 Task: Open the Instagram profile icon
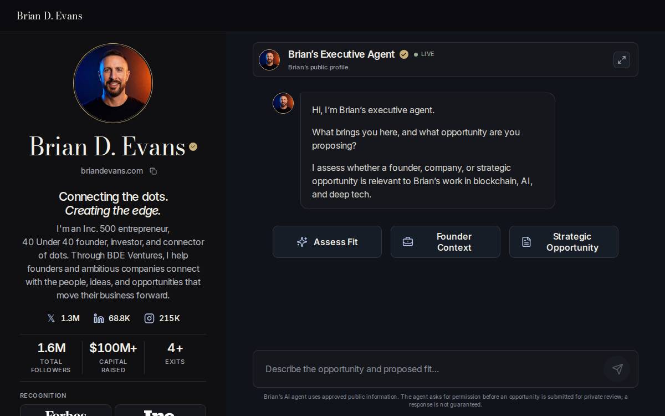(149, 318)
